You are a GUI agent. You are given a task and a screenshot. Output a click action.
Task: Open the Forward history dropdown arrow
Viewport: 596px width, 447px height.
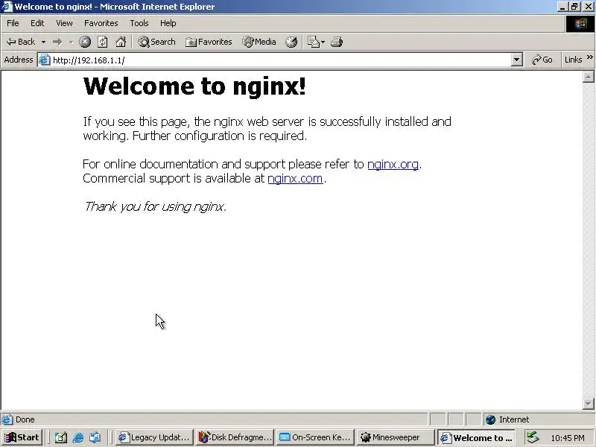coord(71,42)
